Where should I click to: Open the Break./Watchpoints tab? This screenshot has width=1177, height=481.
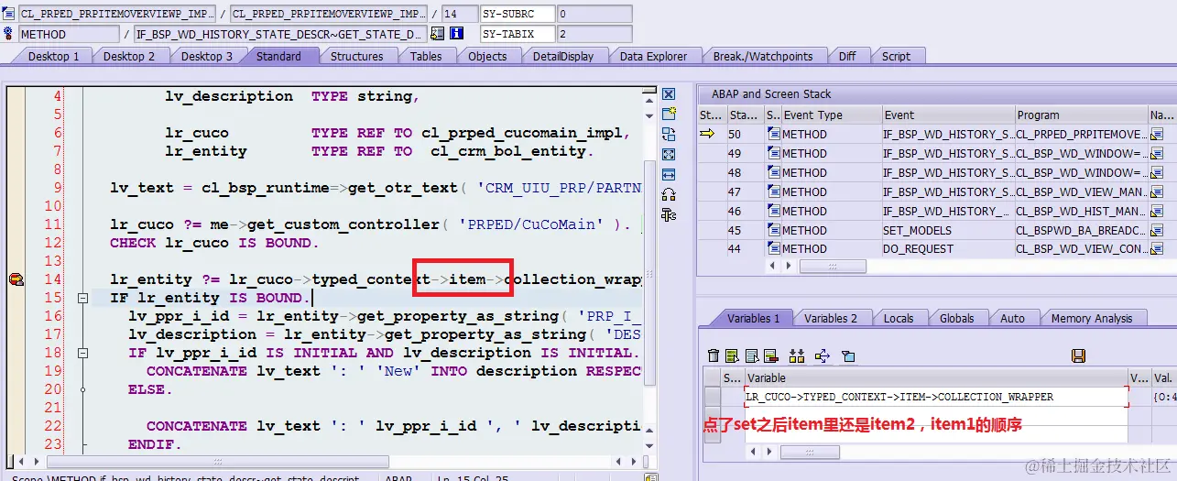[763, 56]
